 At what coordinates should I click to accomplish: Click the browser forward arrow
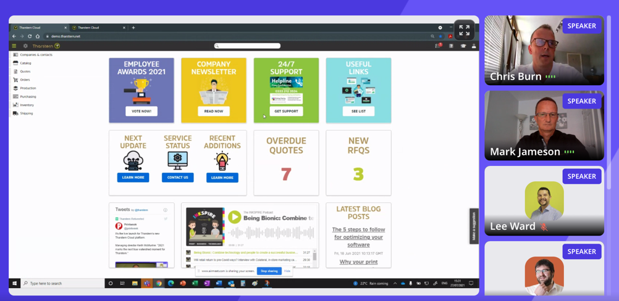[22, 36]
